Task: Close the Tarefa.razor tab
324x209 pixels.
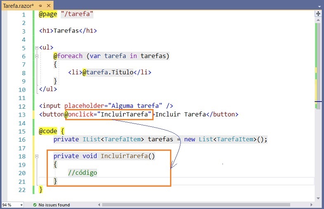Action: click(x=49, y=6)
